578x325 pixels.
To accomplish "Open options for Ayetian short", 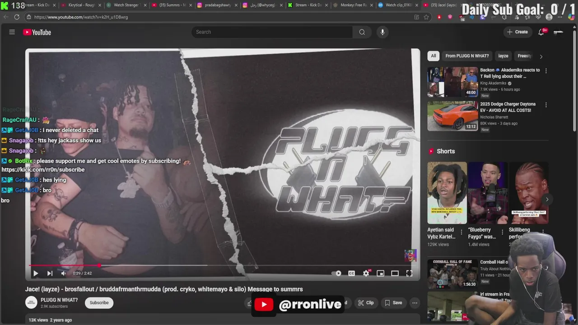I will 461,232.
